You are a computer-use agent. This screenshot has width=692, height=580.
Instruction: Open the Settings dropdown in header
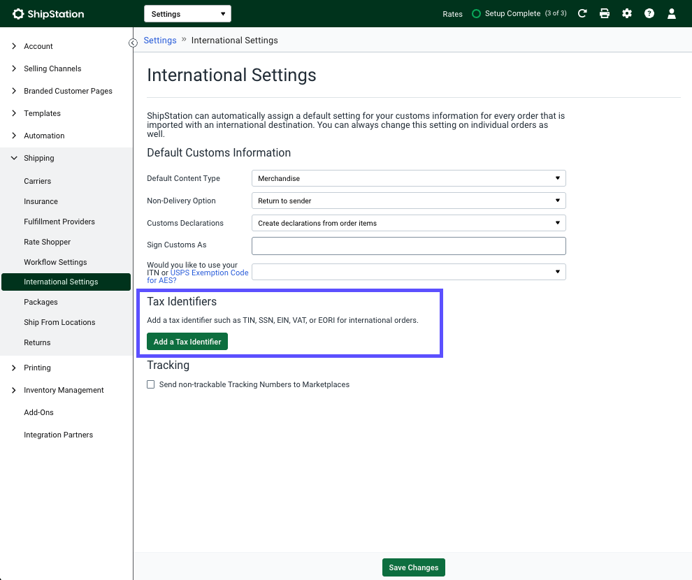[187, 14]
